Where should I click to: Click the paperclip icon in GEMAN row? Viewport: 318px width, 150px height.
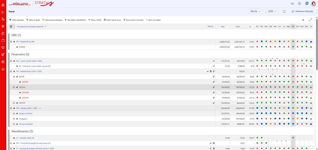[x=214, y=87]
